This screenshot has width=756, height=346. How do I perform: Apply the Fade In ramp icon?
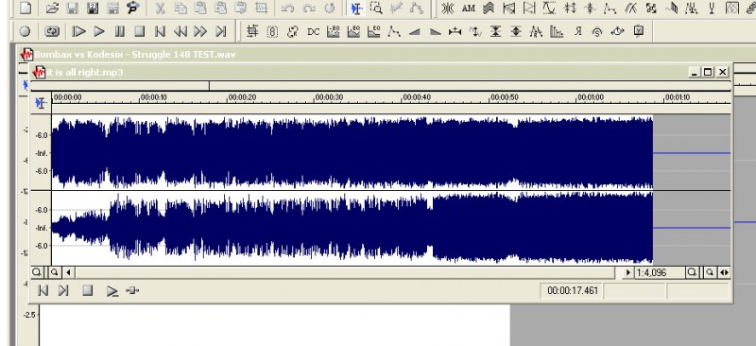point(415,32)
